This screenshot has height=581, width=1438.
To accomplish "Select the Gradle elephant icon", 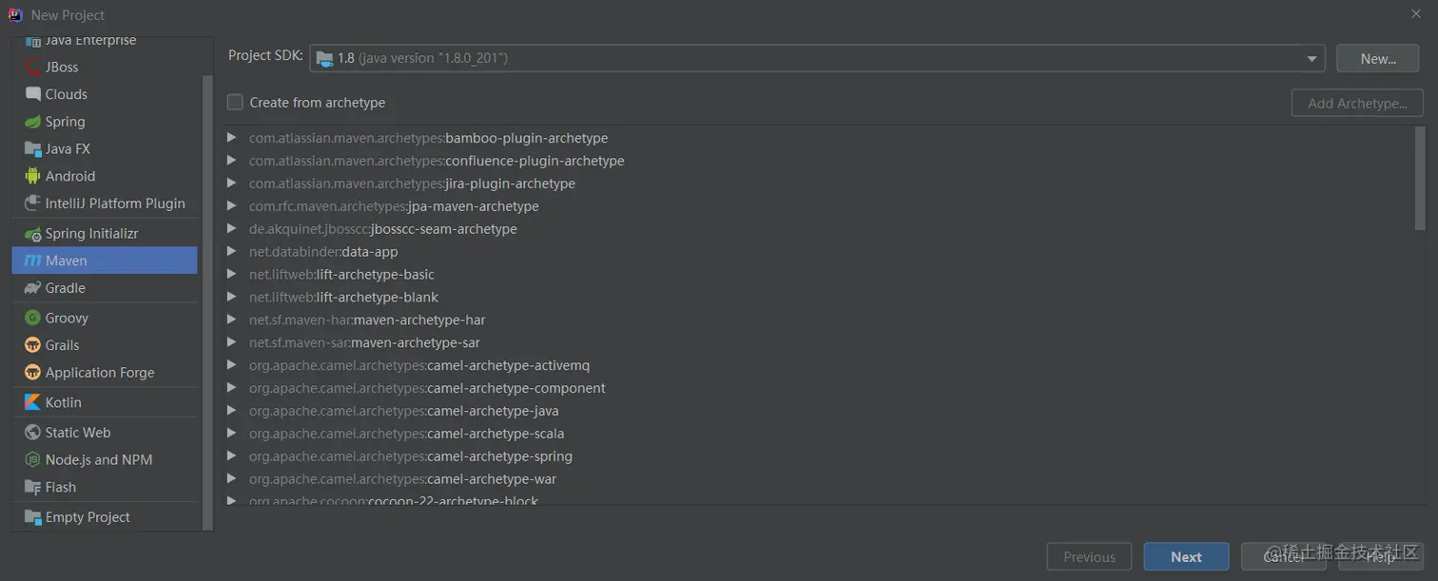I will click(x=32, y=288).
